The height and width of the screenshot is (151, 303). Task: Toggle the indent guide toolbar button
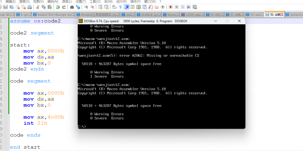tap(126, 7)
